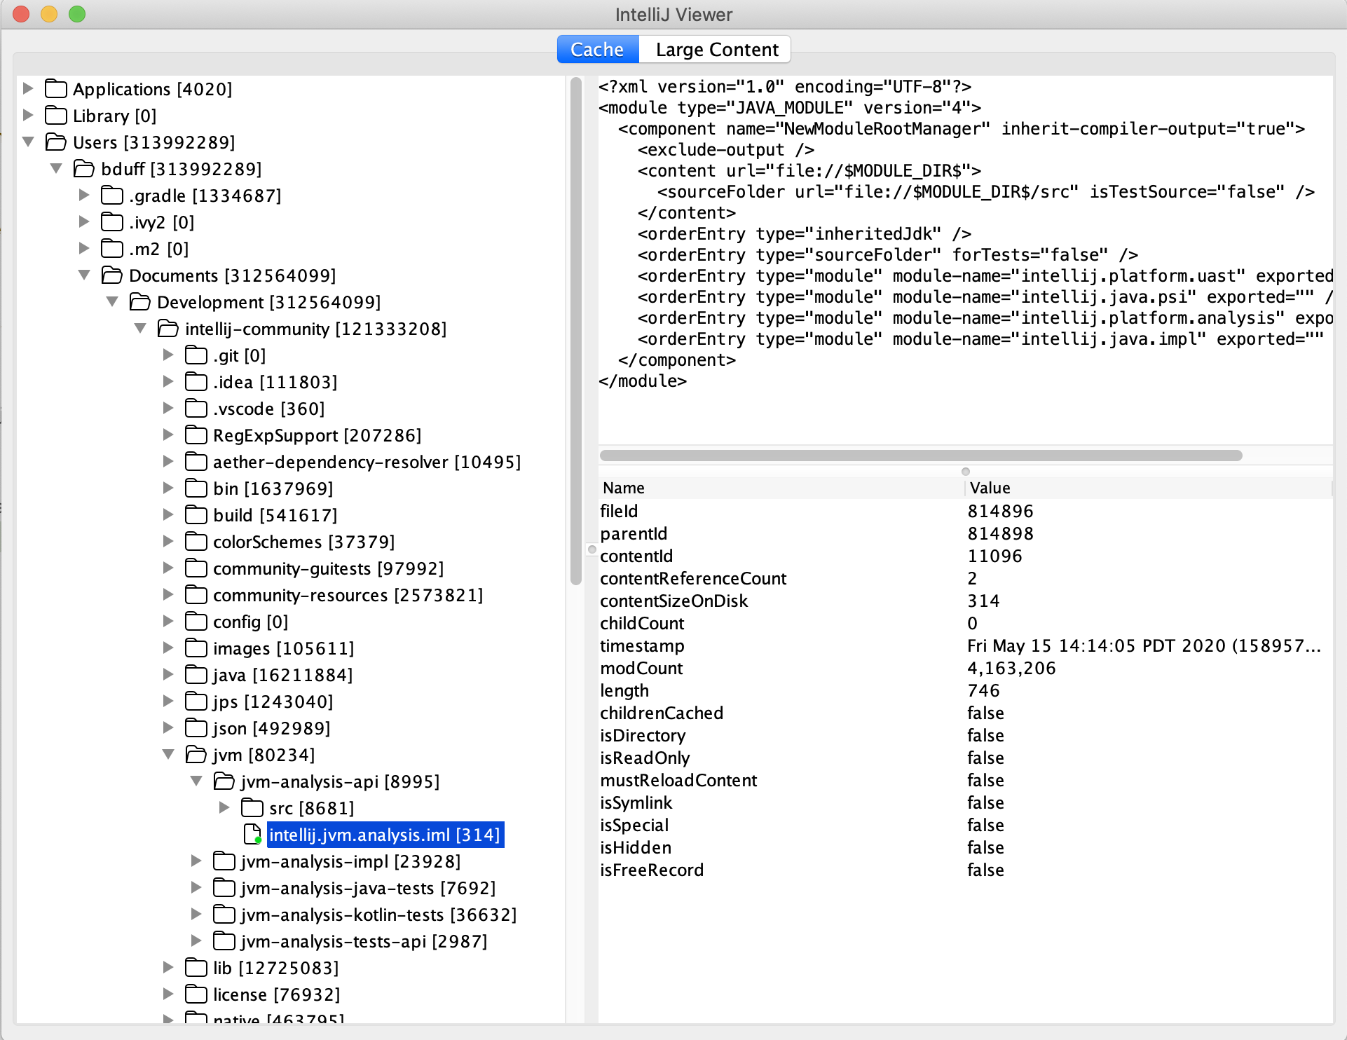This screenshot has height=1040, width=1347.
Task: Expand the Library tree node
Action: pyautogui.click(x=28, y=115)
